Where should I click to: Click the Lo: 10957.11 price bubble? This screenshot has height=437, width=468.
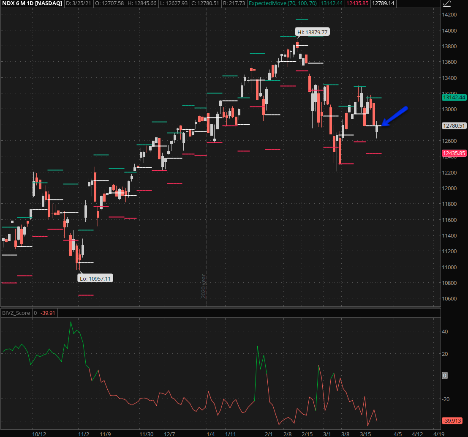click(95, 279)
